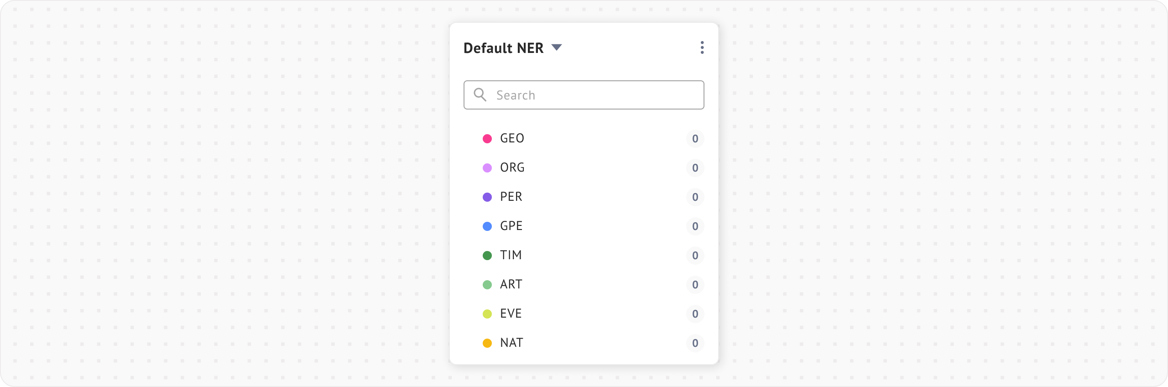Image resolution: width=1168 pixels, height=387 pixels.
Task: Click the light green ART color dot
Action: click(x=487, y=285)
